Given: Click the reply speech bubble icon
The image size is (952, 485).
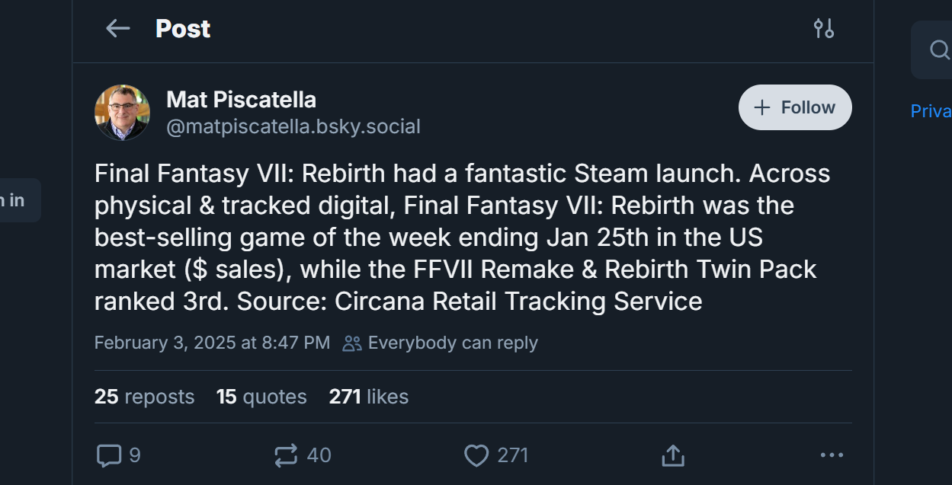Looking at the screenshot, I should coord(109,455).
